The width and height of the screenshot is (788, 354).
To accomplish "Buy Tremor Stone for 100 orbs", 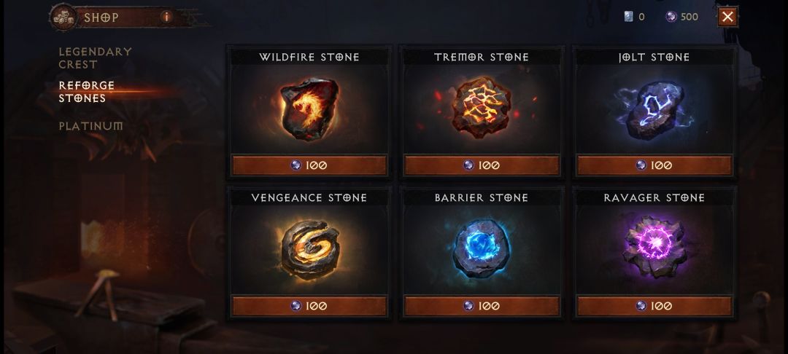I will point(482,165).
